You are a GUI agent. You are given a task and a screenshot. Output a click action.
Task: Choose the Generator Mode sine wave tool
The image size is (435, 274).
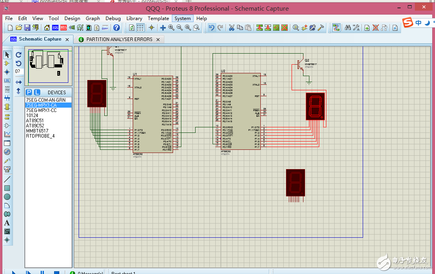(7, 152)
